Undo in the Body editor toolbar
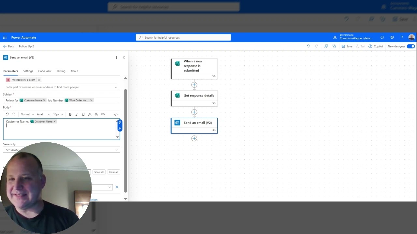 pyautogui.click(x=7, y=114)
